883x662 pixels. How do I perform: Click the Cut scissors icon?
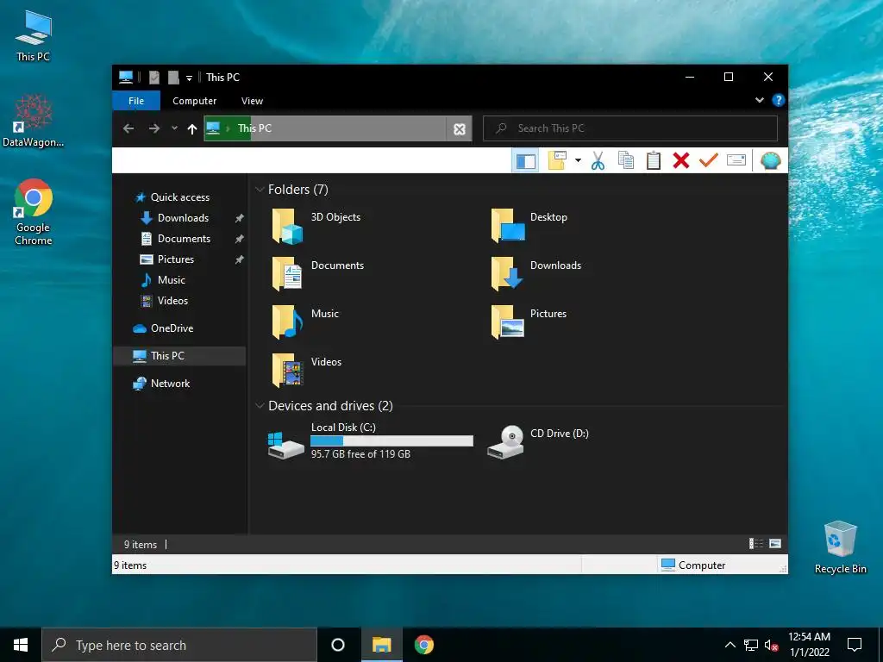tap(598, 160)
